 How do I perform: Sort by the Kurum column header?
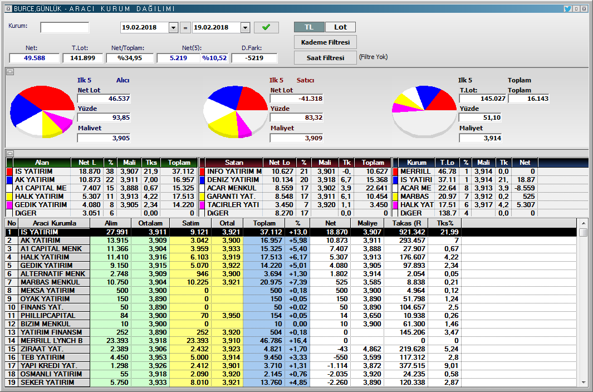(416, 163)
